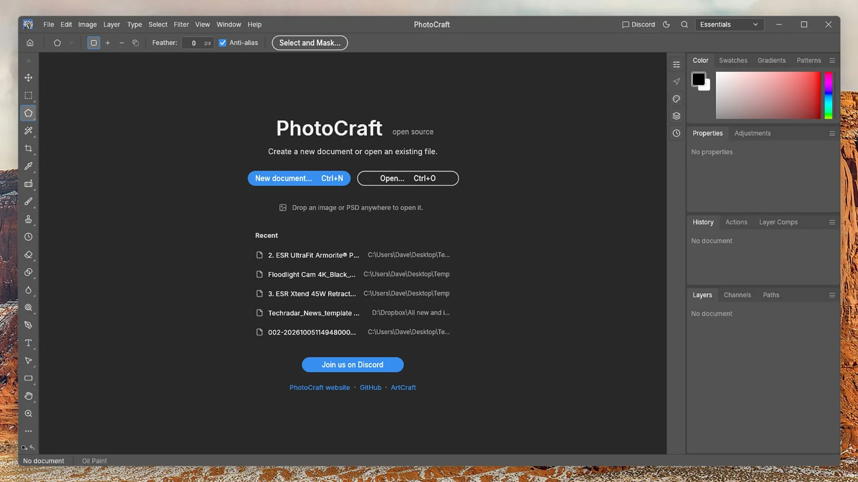Click the New document button

click(x=299, y=178)
